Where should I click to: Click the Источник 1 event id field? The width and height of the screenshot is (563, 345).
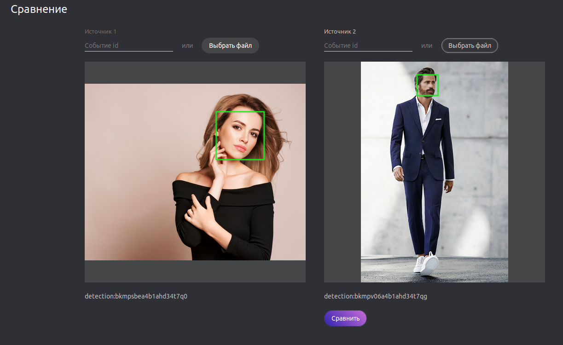click(x=129, y=46)
